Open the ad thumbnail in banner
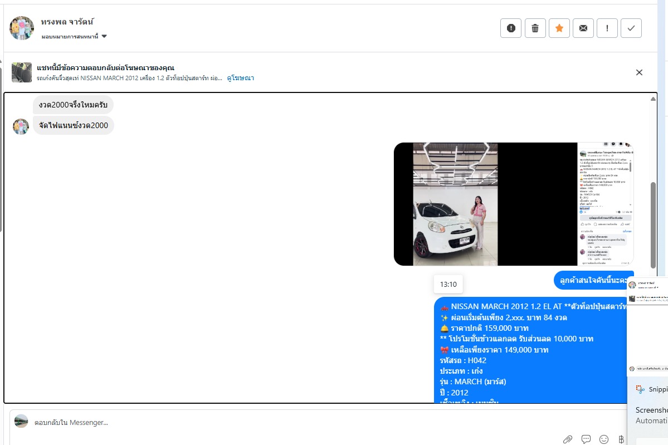668x445 pixels. point(22,72)
